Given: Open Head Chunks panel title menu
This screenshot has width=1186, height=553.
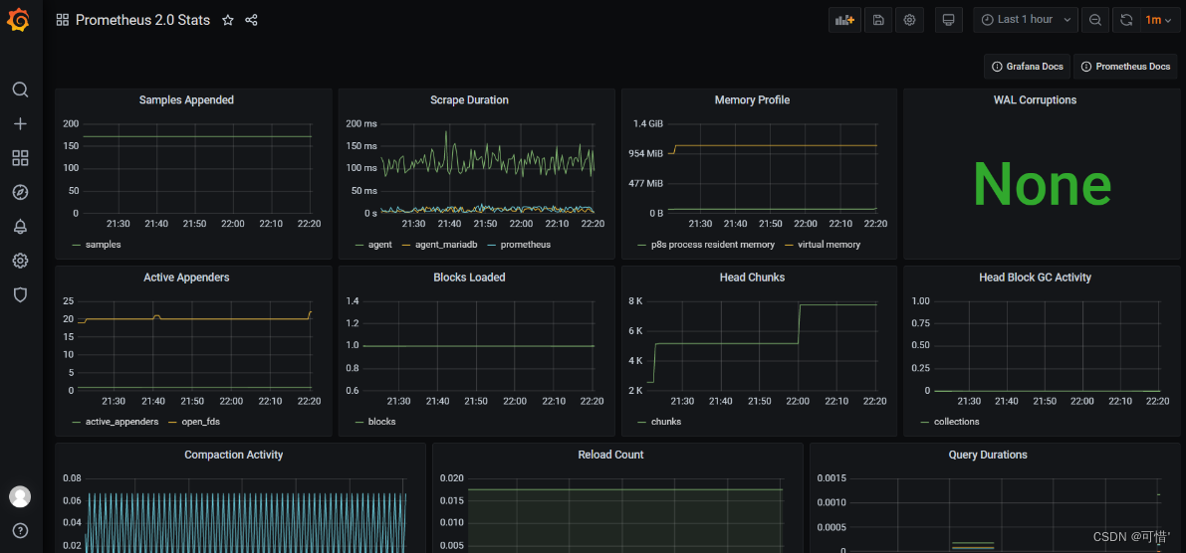Looking at the screenshot, I should 752,277.
